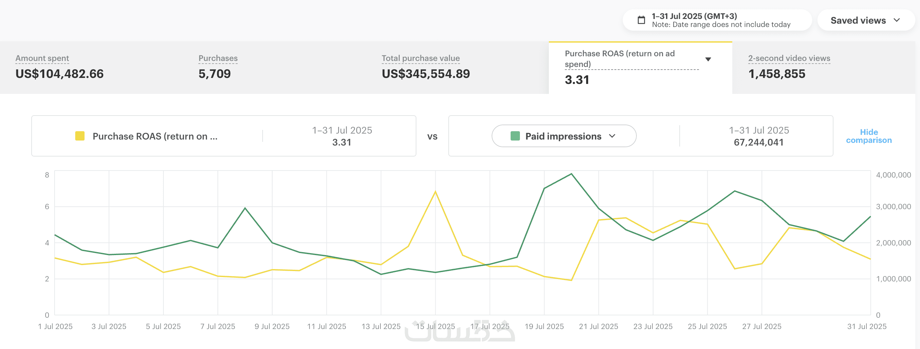The image size is (920, 349).
Task: Expand the Purchase ROAS metric selector arrow
Action: click(x=708, y=59)
